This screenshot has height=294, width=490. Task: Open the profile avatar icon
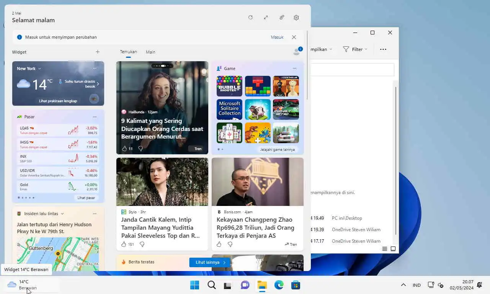(297, 51)
